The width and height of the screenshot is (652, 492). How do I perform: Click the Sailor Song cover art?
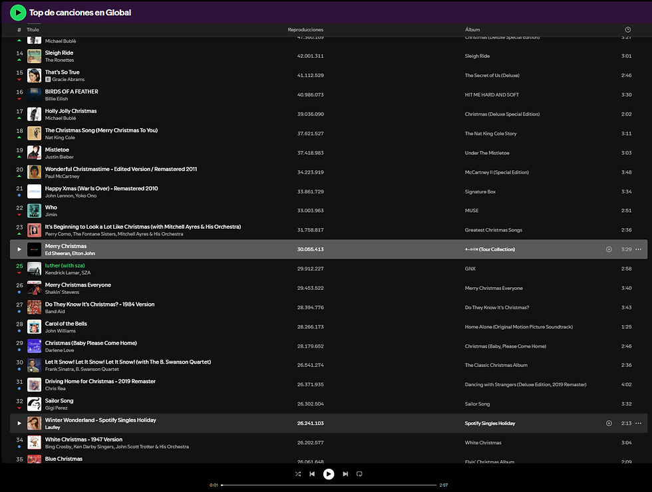click(x=34, y=404)
